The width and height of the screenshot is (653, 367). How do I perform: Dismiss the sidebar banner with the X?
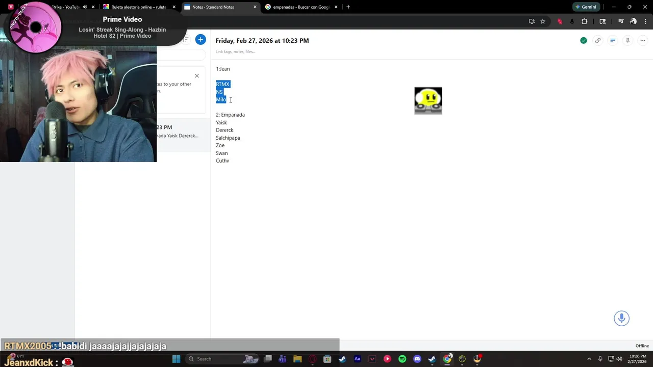pos(196,76)
